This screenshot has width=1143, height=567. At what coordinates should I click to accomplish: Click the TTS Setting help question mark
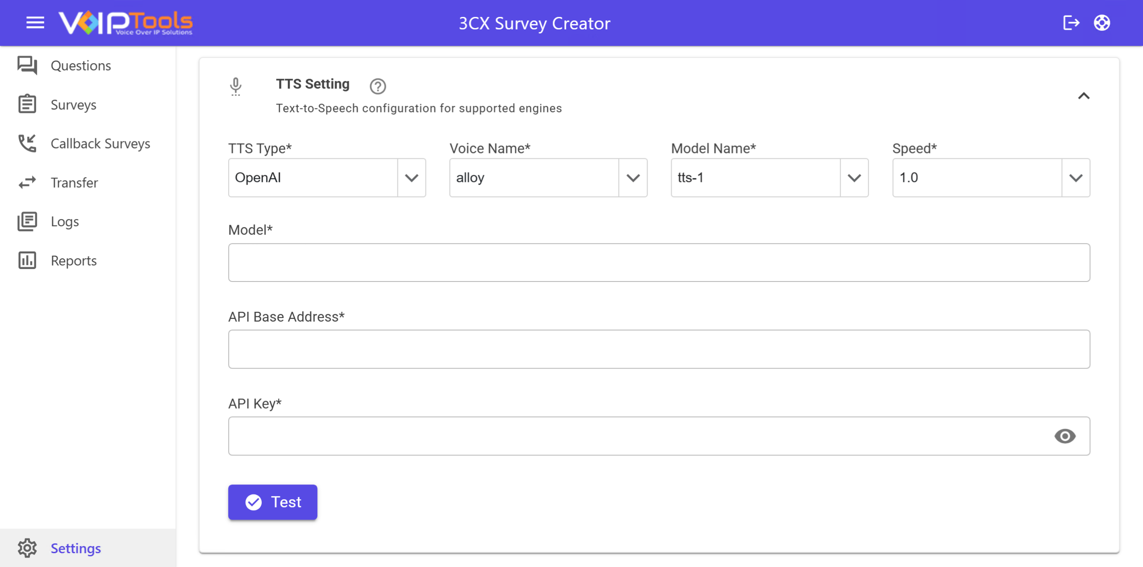(x=378, y=86)
